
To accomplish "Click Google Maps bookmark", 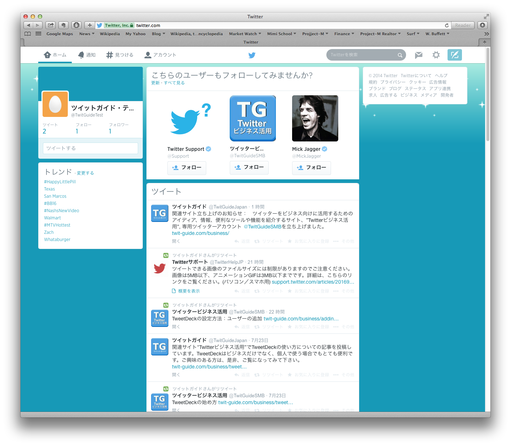I will click(x=60, y=34).
